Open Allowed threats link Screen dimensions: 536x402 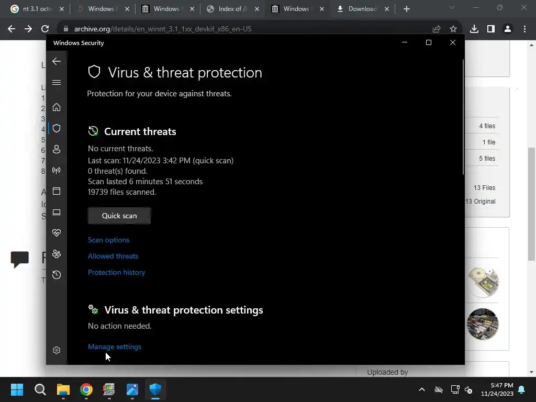tap(113, 256)
